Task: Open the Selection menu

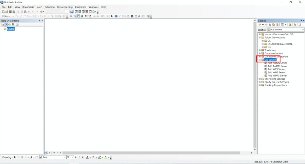Action: pos(50,7)
